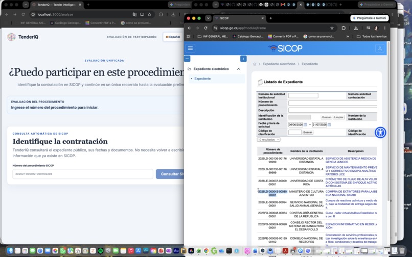Open Chrome three-dot menu in SICOP window
Image resolution: width=412 pixels, height=257 pixels.
(x=385, y=28)
